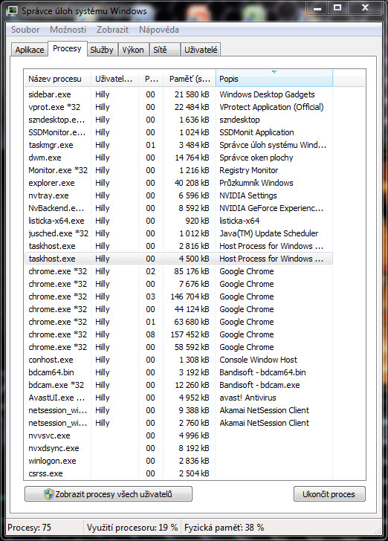Select taskhost.exe using 4 500 kB
The height and width of the screenshot is (541, 388).
coord(178,259)
